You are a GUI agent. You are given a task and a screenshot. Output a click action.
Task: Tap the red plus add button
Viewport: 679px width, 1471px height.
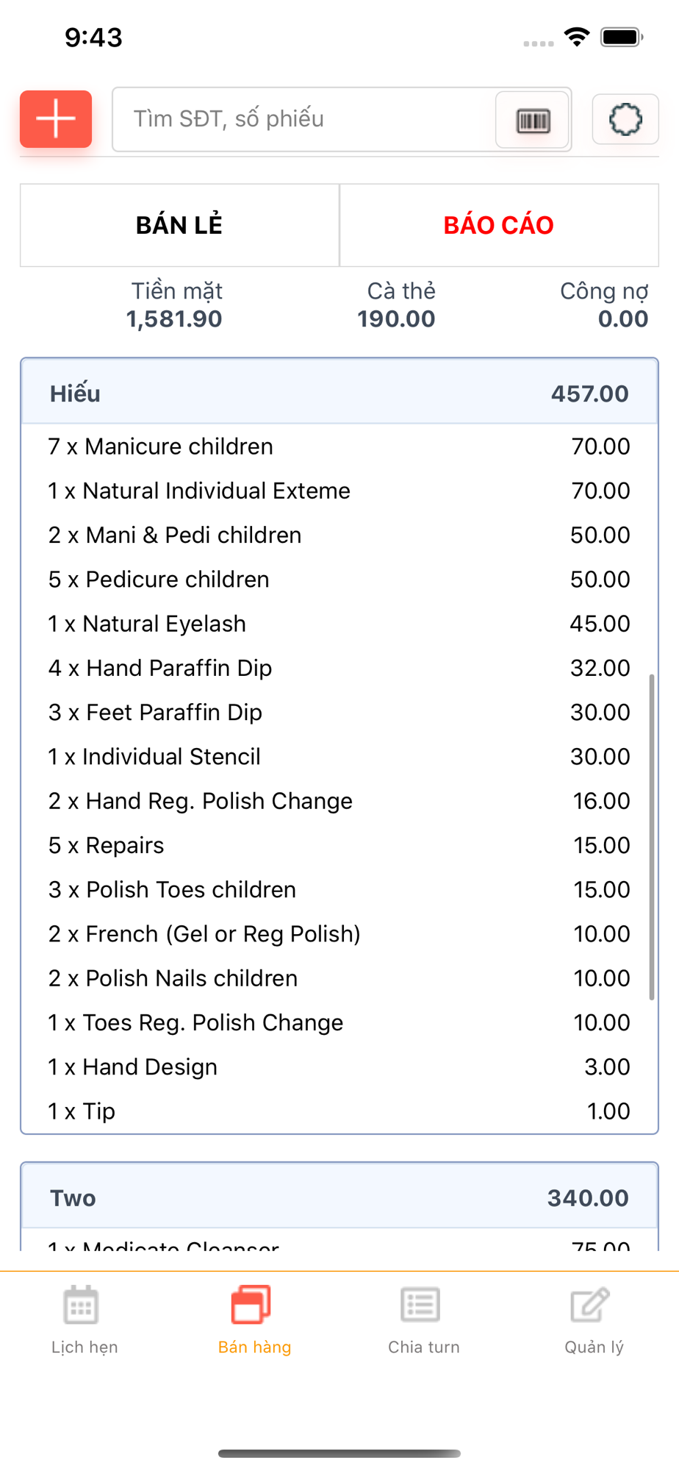point(56,119)
